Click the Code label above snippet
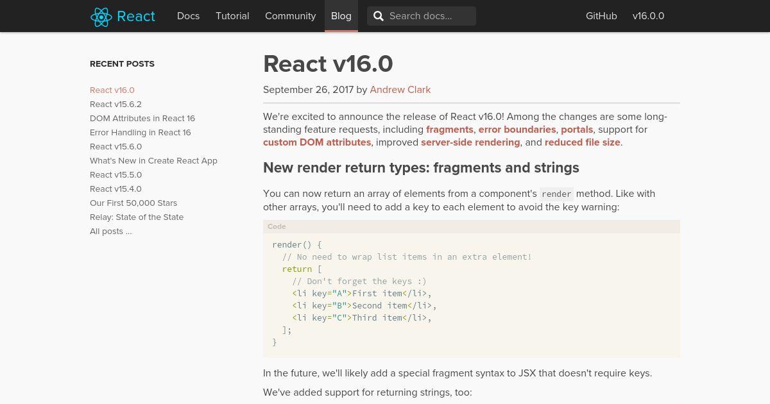 tap(277, 226)
